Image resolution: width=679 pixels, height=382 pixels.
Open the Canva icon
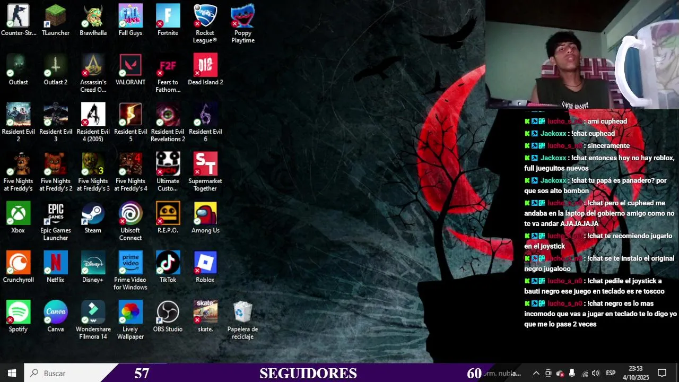pyautogui.click(x=56, y=317)
